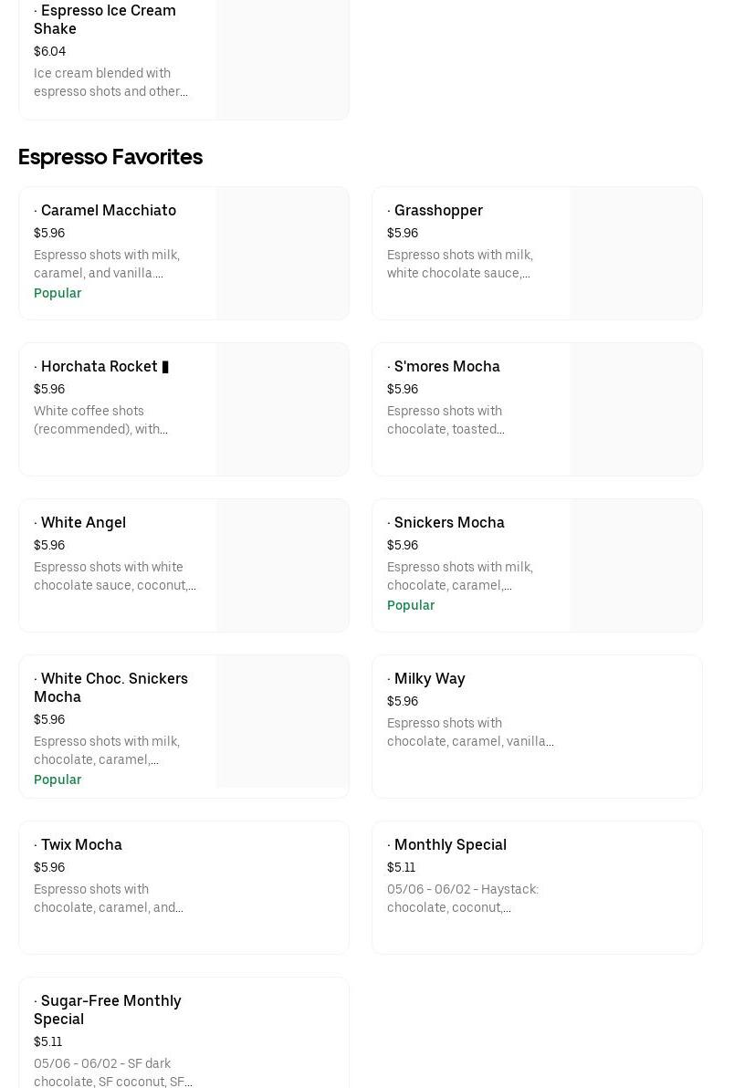The width and height of the screenshot is (734, 1088).
Task: Click the Espresso Ice Cream Shake thumbnail
Action: tap(282, 59)
